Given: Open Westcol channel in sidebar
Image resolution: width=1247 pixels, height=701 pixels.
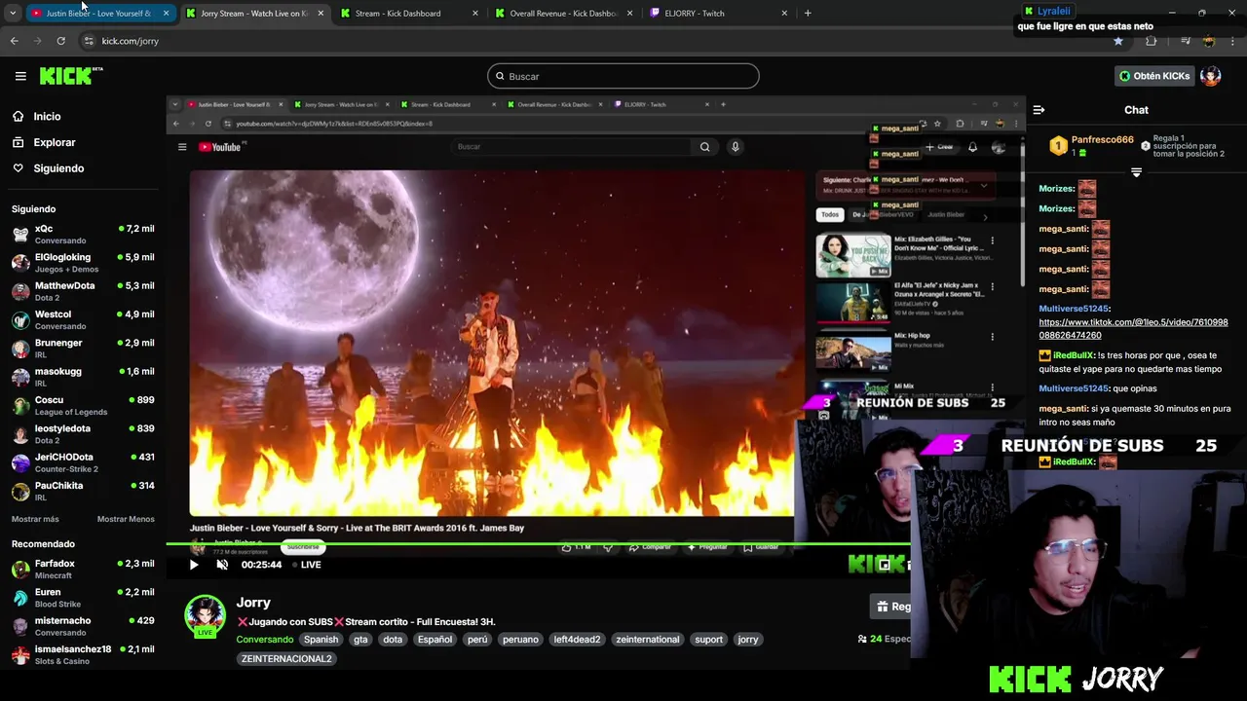Looking at the screenshot, I should point(83,319).
